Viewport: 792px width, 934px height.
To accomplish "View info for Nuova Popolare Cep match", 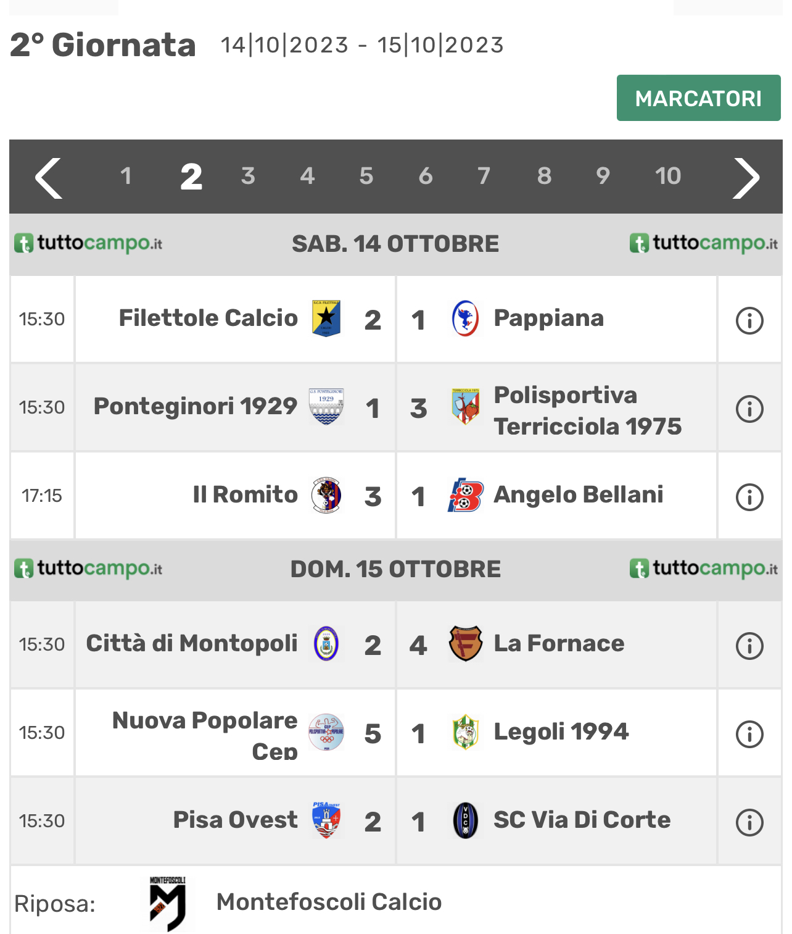I will pos(749,734).
